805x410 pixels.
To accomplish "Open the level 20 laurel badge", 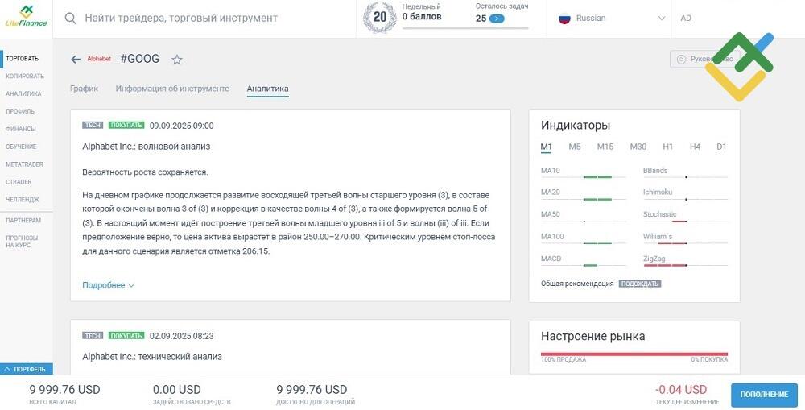I will pyautogui.click(x=379, y=18).
